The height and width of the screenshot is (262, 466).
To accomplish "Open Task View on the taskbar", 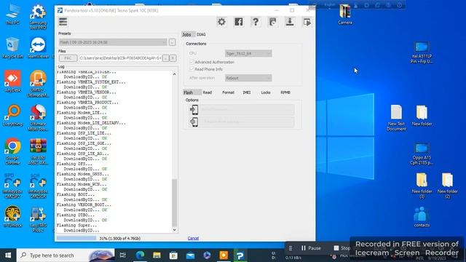I will coord(123,255).
